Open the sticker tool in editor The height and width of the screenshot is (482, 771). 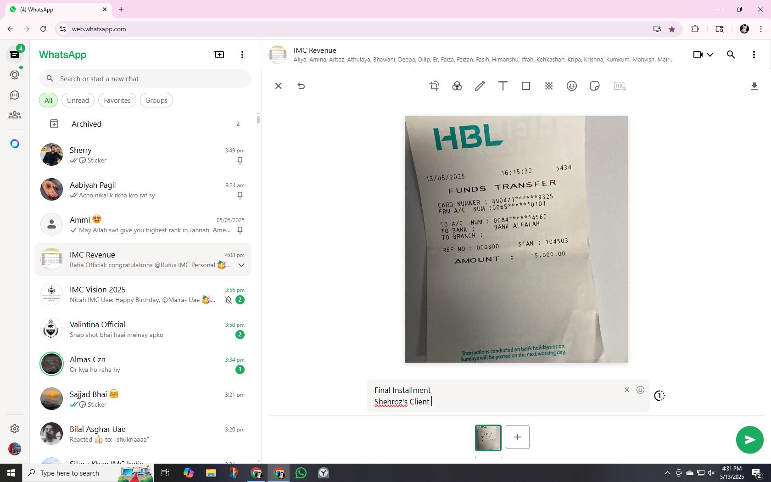click(x=595, y=86)
